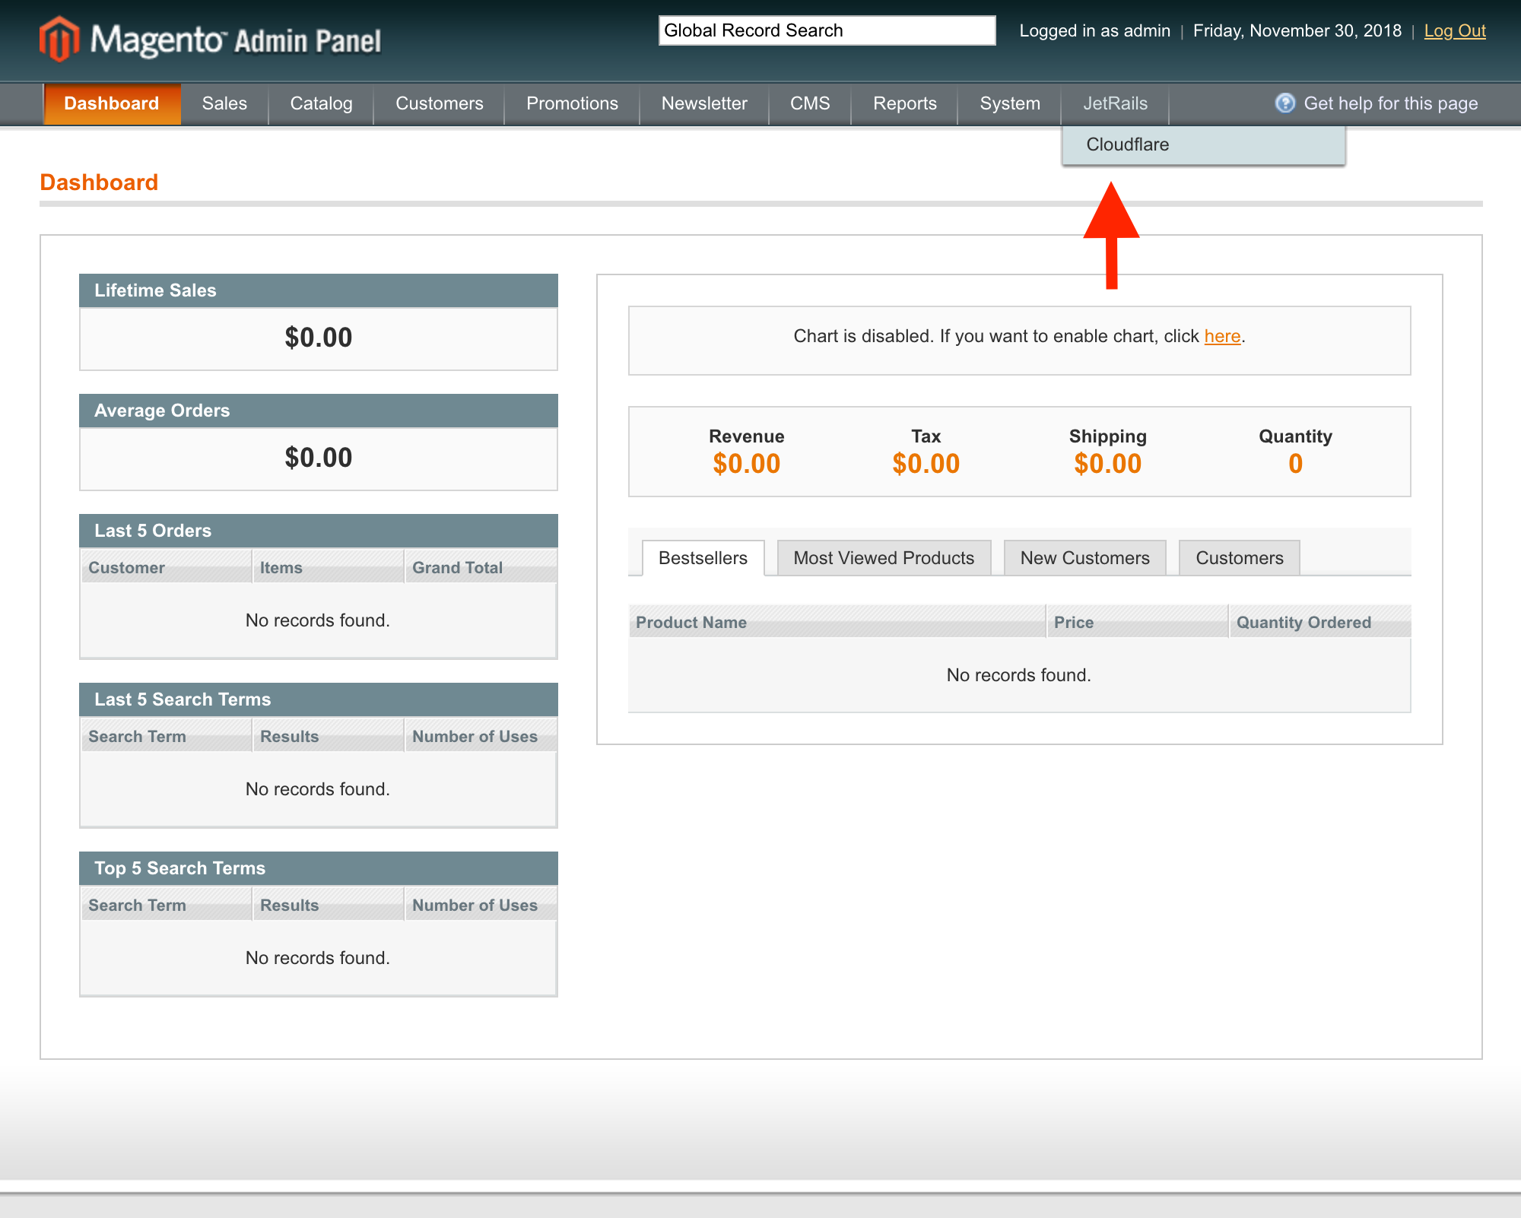Switch to the New Customers tab
The height and width of the screenshot is (1218, 1521).
[x=1084, y=558]
